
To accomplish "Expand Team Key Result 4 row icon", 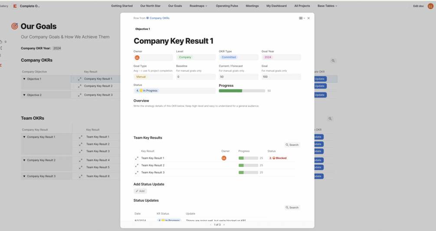I will click(80, 160).
